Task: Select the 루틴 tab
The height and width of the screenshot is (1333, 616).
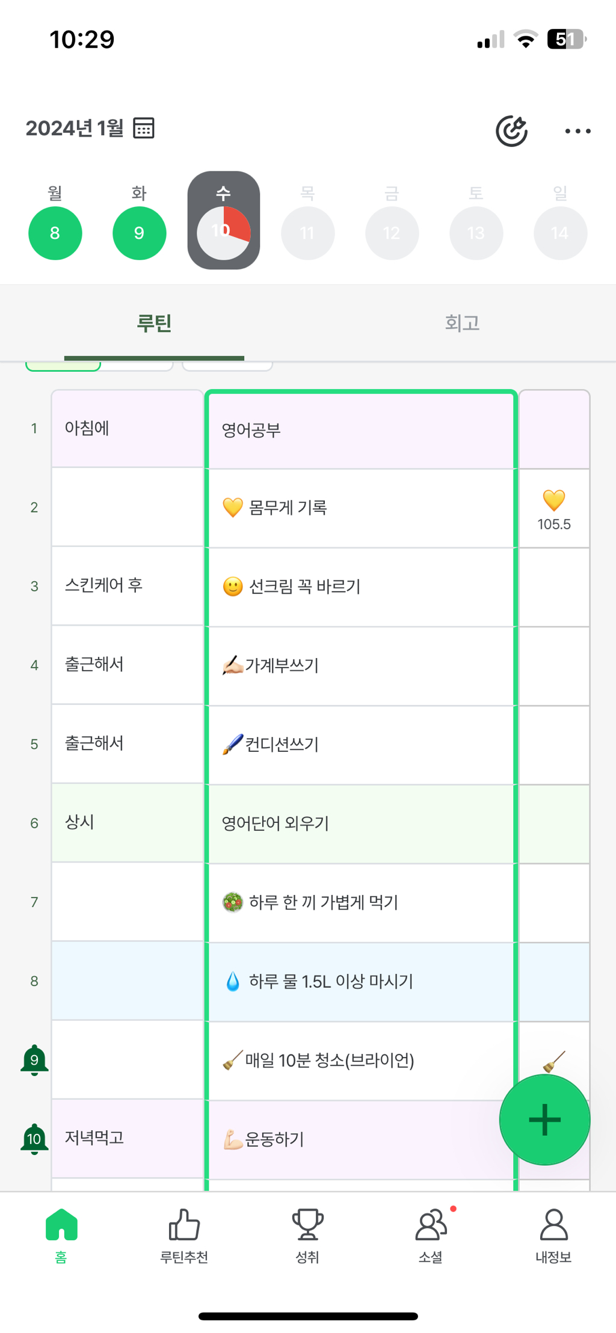Action: click(154, 323)
